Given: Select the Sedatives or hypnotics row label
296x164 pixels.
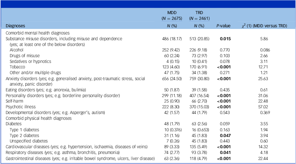Looking at the screenshot, I should (x=30, y=61).
